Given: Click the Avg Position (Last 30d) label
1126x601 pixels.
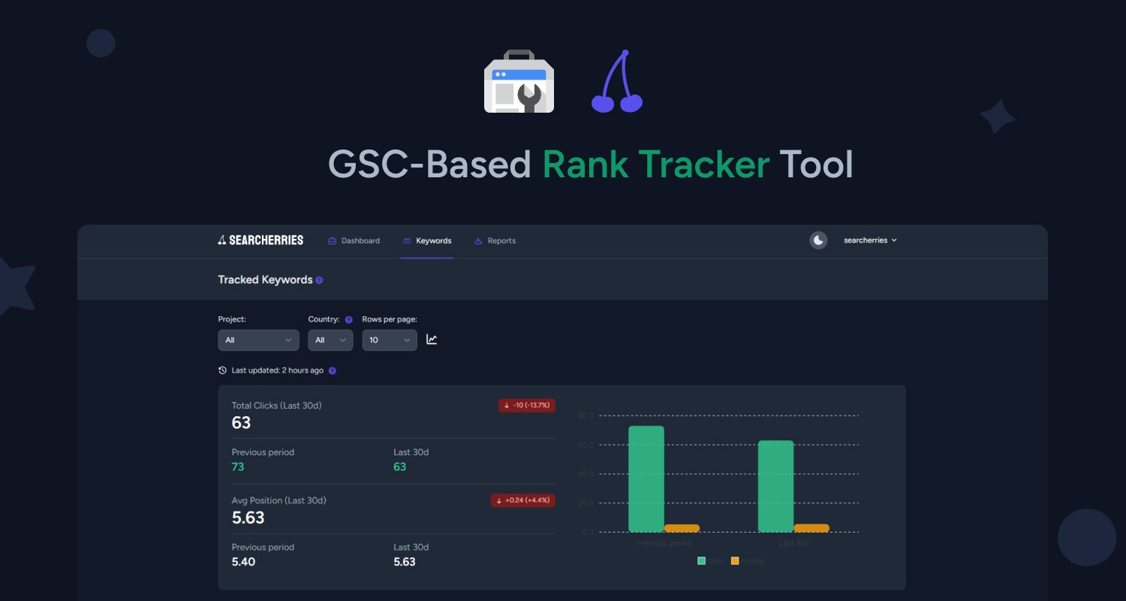Looking at the screenshot, I should 278,500.
